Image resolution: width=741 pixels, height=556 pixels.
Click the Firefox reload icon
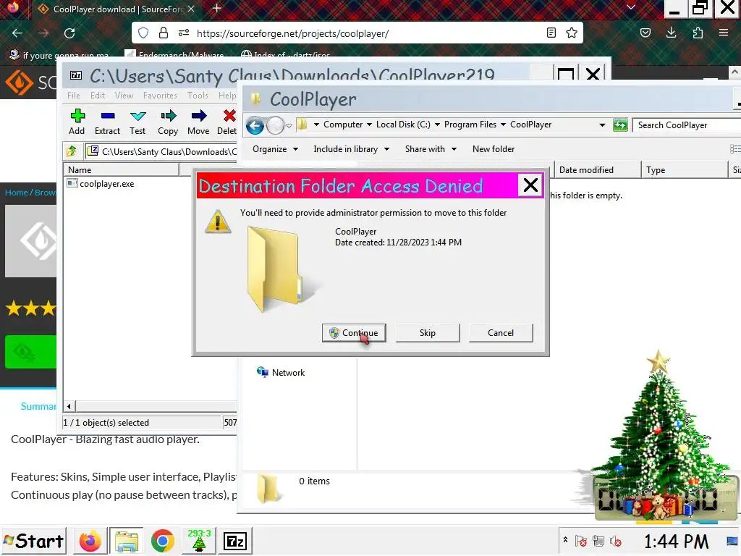pos(69,33)
